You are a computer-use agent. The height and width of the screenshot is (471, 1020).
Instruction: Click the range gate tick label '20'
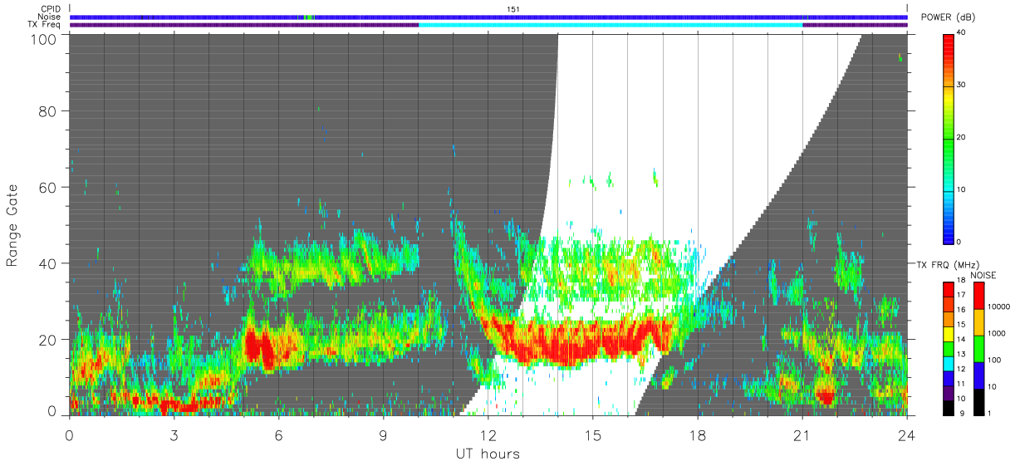click(48, 339)
